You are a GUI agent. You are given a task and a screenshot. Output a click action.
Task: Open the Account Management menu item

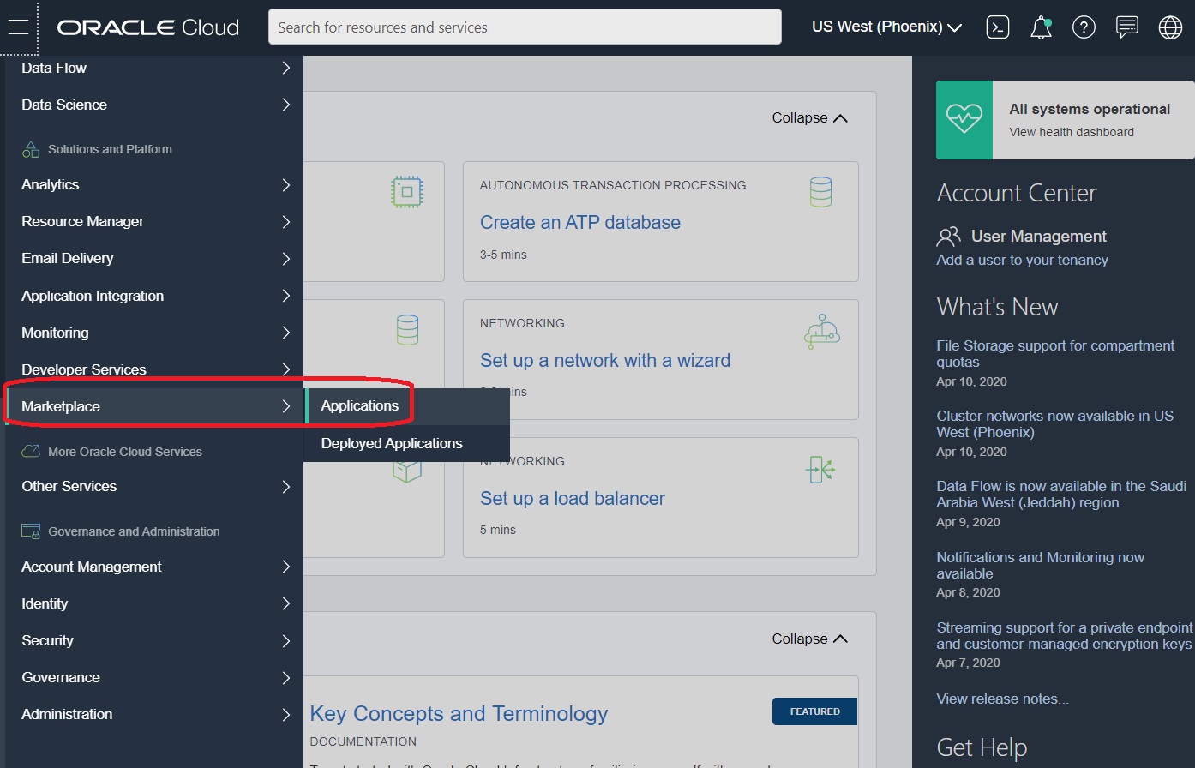tap(154, 567)
